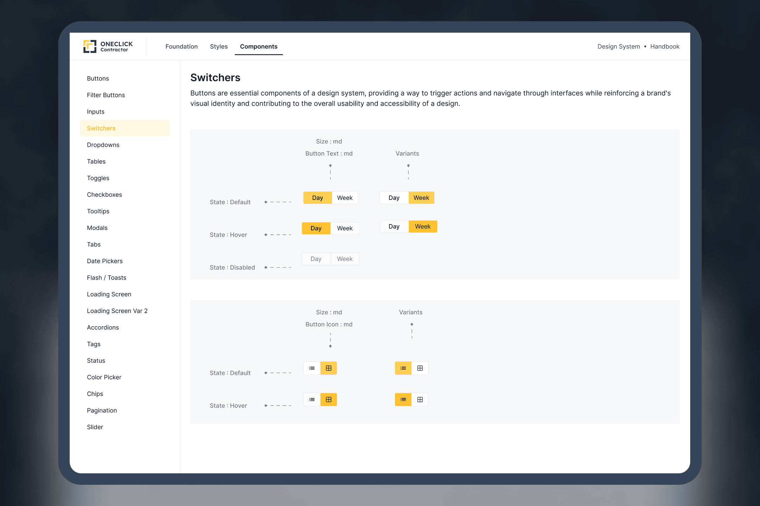Viewport: 760px width, 506px height.
Task: Open Dropdowns sidebar item
Action: tap(103, 145)
